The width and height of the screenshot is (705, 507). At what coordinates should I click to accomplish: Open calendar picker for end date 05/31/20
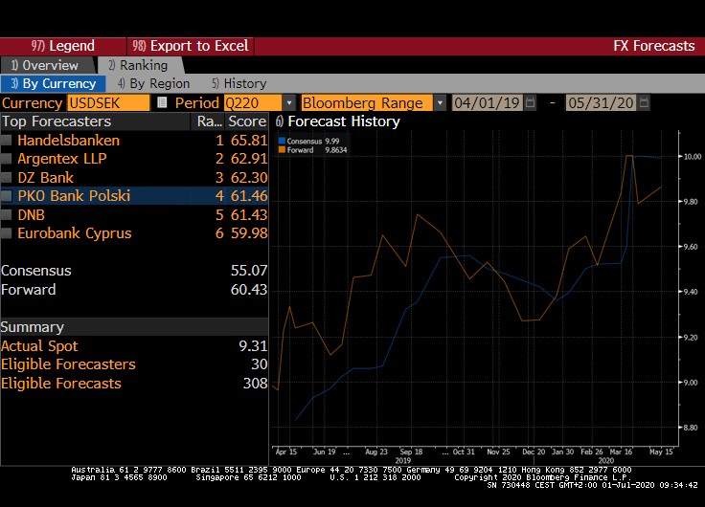click(x=645, y=102)
